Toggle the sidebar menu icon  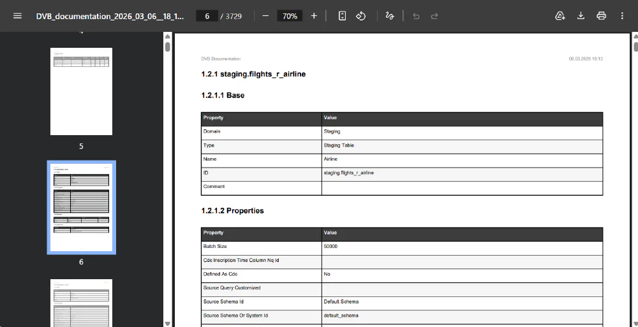pos(17,16)
